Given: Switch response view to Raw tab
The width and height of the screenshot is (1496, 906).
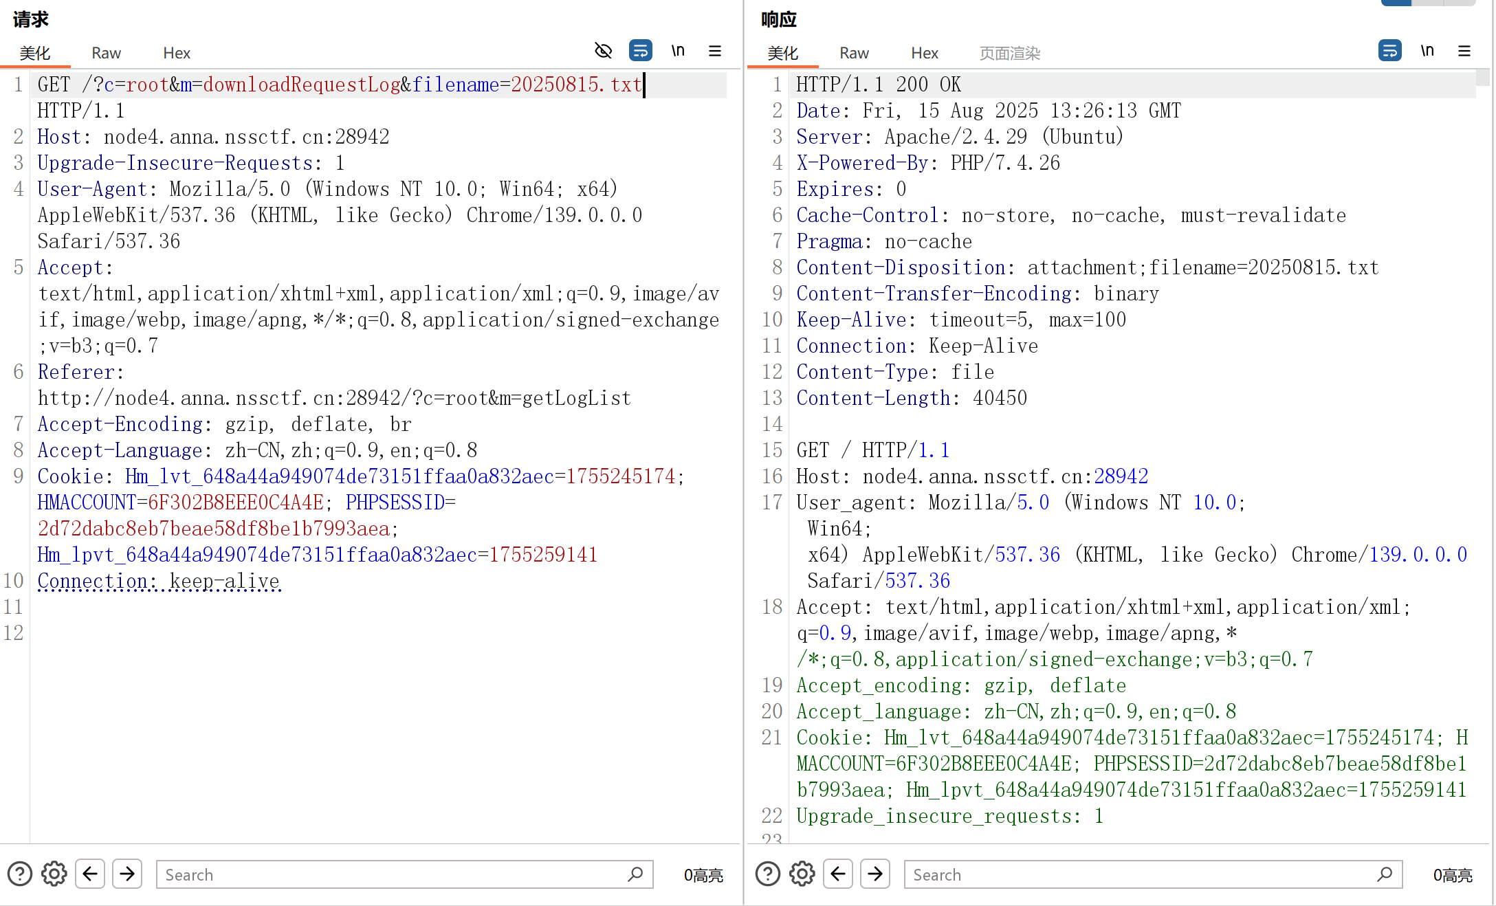Looking at the screenshot, I should pos(854,53).
